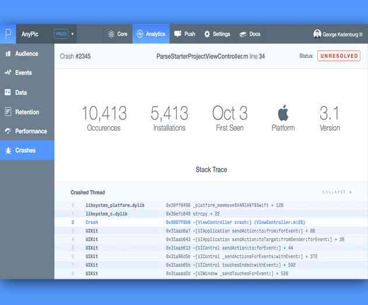Open the Docs tab

pyautogui.click(x=250, y=34)
